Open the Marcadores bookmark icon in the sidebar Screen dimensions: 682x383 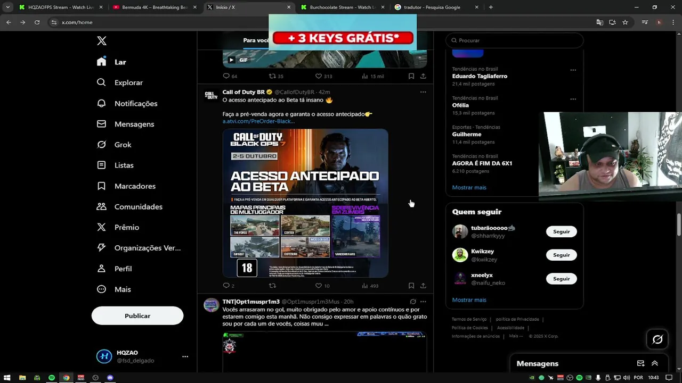tap(101, 186)
